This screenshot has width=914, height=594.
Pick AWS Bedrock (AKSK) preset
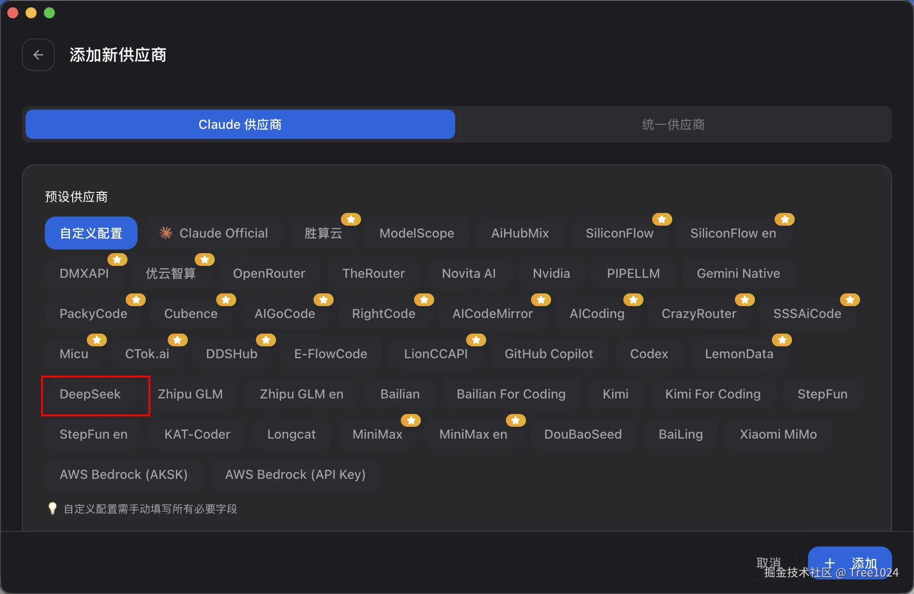(x=123, y=474)
